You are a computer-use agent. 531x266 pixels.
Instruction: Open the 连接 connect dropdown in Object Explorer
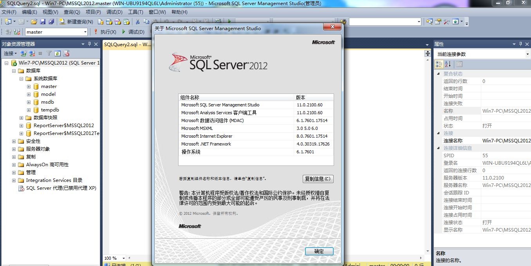(x=10, y=53)
